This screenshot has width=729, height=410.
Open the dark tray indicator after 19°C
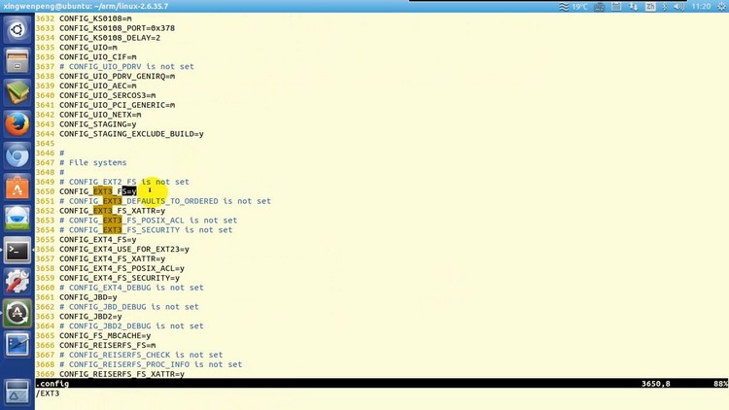point(600,7)
